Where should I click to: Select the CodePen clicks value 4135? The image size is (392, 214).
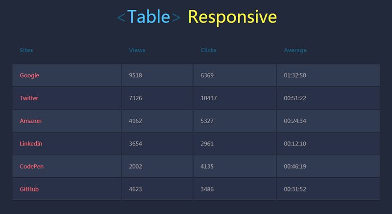click(x=207, y=166)
